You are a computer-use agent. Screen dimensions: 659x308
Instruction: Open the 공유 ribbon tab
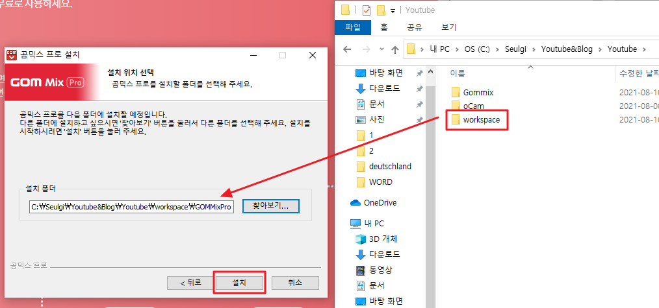click(x=414, y=27)
